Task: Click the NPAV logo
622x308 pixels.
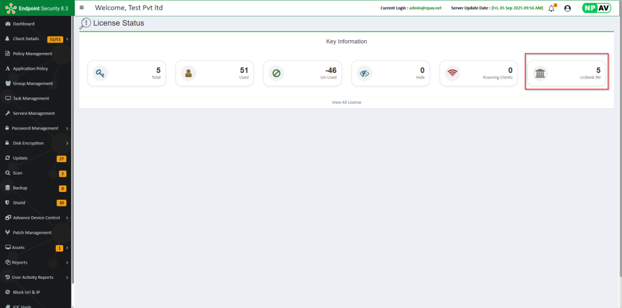Action: point(596,8)
